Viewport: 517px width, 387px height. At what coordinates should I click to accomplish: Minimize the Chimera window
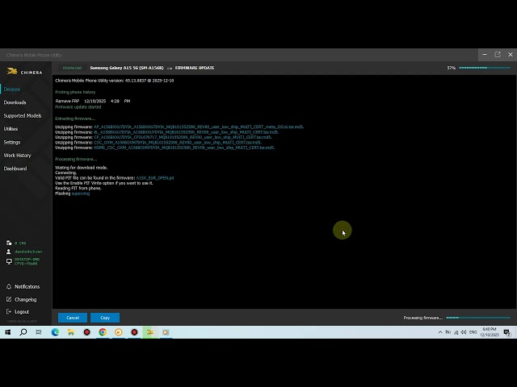pos(485,55)
